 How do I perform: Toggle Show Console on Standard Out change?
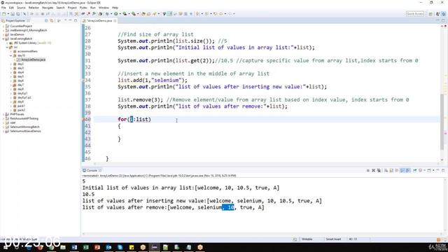coord(402,171)
